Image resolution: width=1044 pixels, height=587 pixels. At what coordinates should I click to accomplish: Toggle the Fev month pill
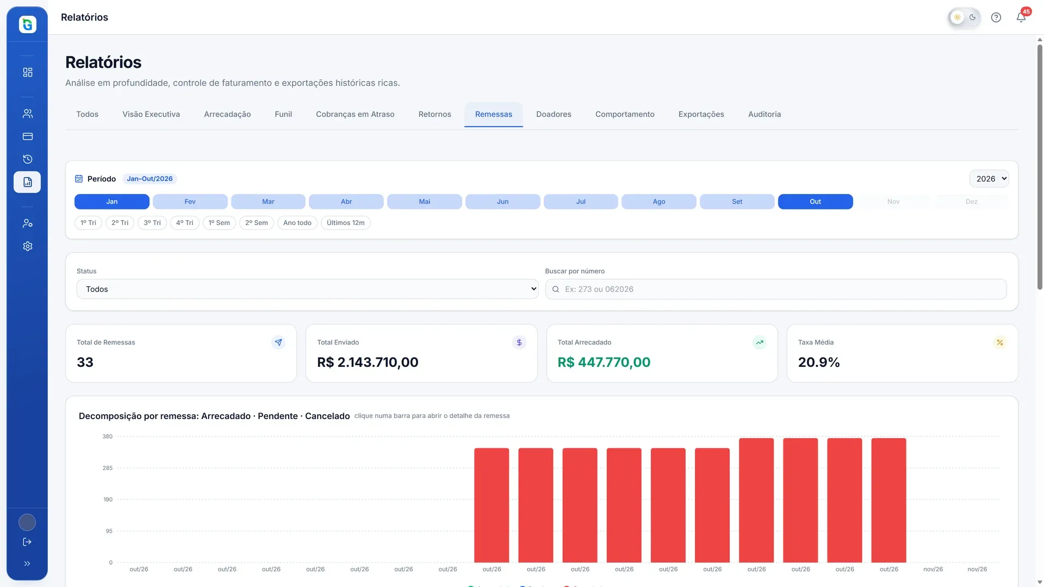190,202
